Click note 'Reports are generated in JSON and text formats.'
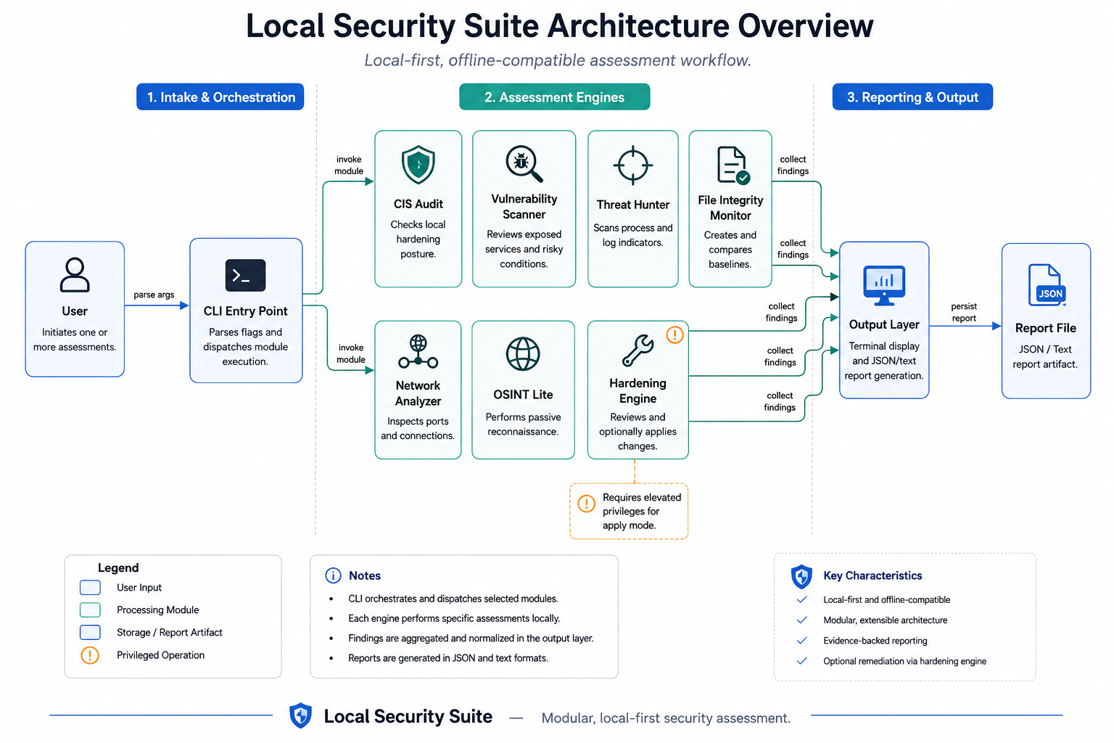Screen dimensions: 1114x743 click(448, 658)
